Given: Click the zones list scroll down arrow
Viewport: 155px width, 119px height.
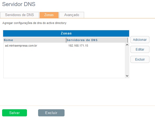Looking at the screenshot, I should (127, 76).
